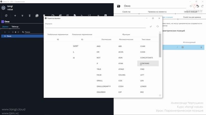The image size is (206, 115).
Task: Insert the ATAN2 math function
Action: click(x=121, y=69)
